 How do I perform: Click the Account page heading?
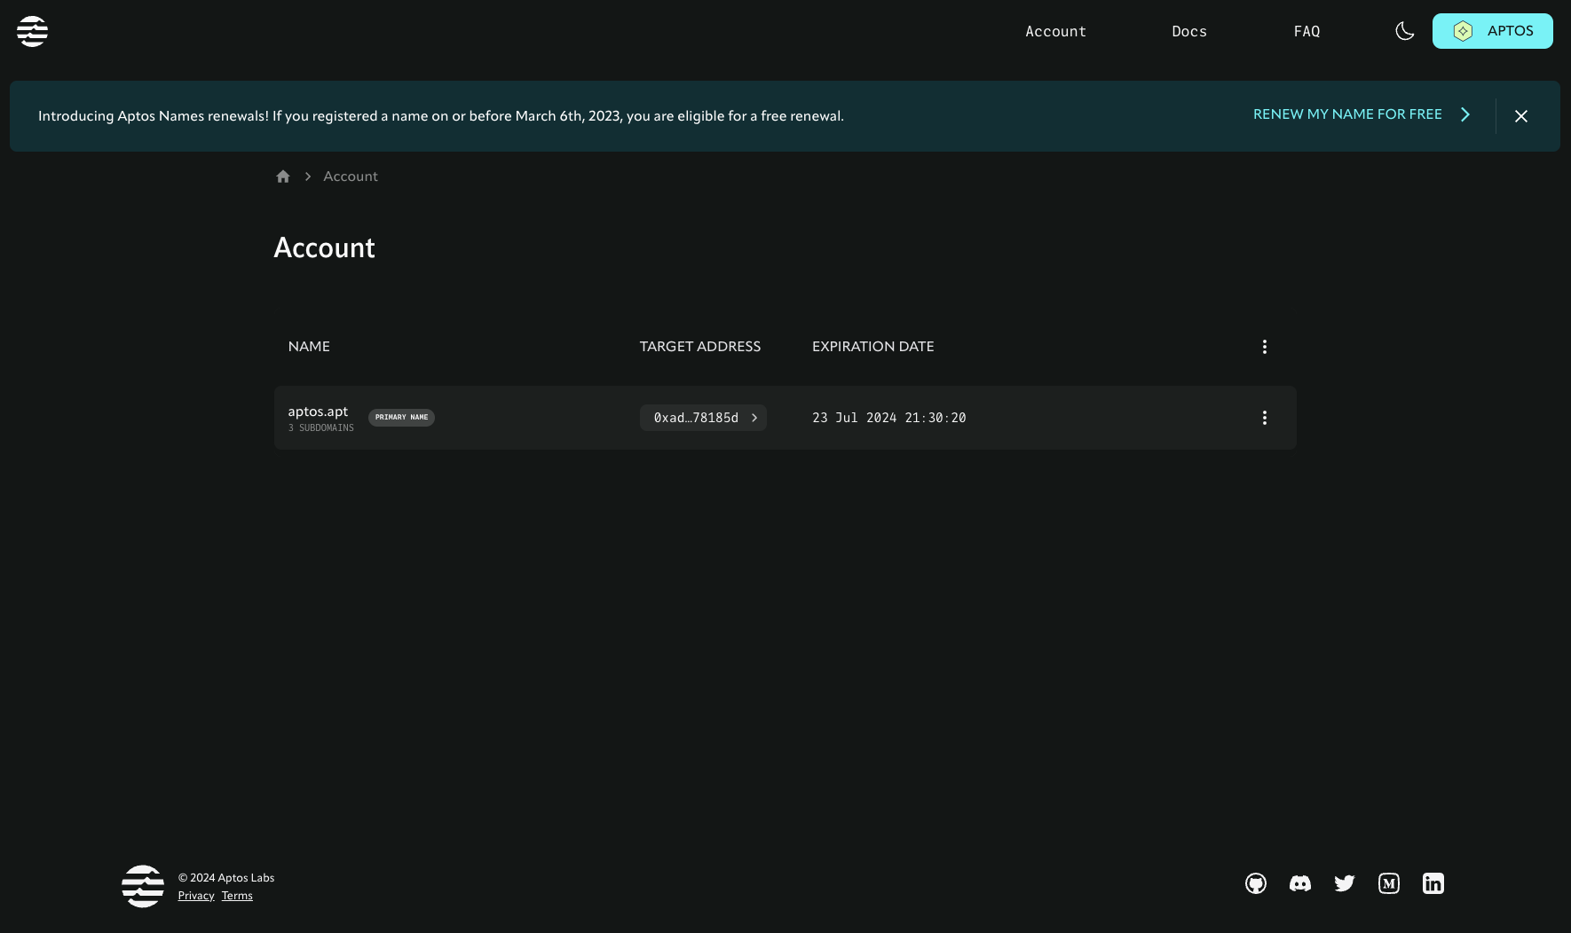pos(324,247)
